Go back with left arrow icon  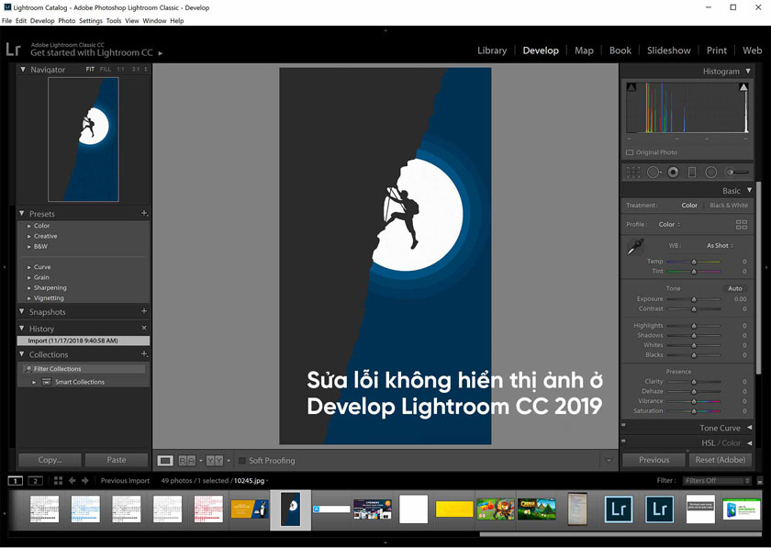coord(73,481)
